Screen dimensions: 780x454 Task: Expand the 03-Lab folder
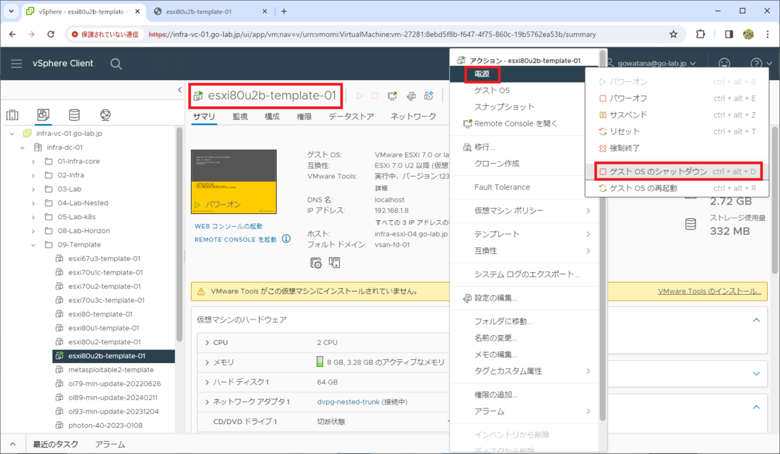click(x=33, y=189)
